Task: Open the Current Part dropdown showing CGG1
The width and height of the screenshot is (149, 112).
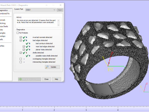Action: (41, 10)
